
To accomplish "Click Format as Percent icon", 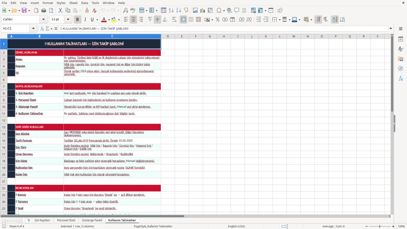I will click(x=217, y=20).
